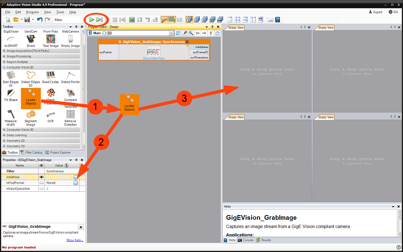Toggle inPixelFormat port visibility eye

[x=42, y=183]
